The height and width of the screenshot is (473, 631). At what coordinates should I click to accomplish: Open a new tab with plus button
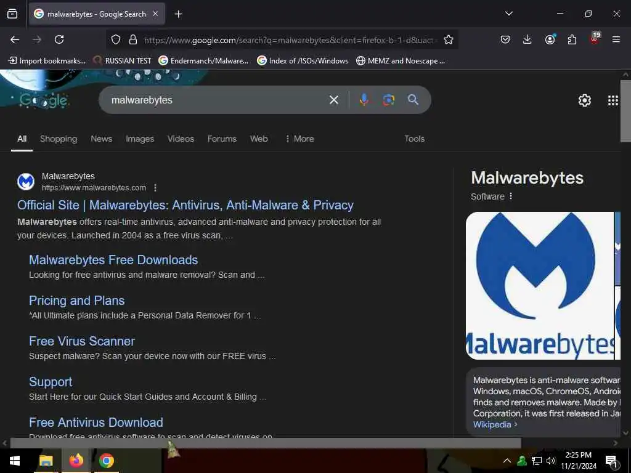pyautogui.click(x=178, y=14)
